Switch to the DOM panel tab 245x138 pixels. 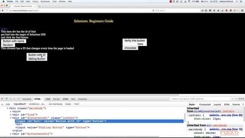click(65, 99)
